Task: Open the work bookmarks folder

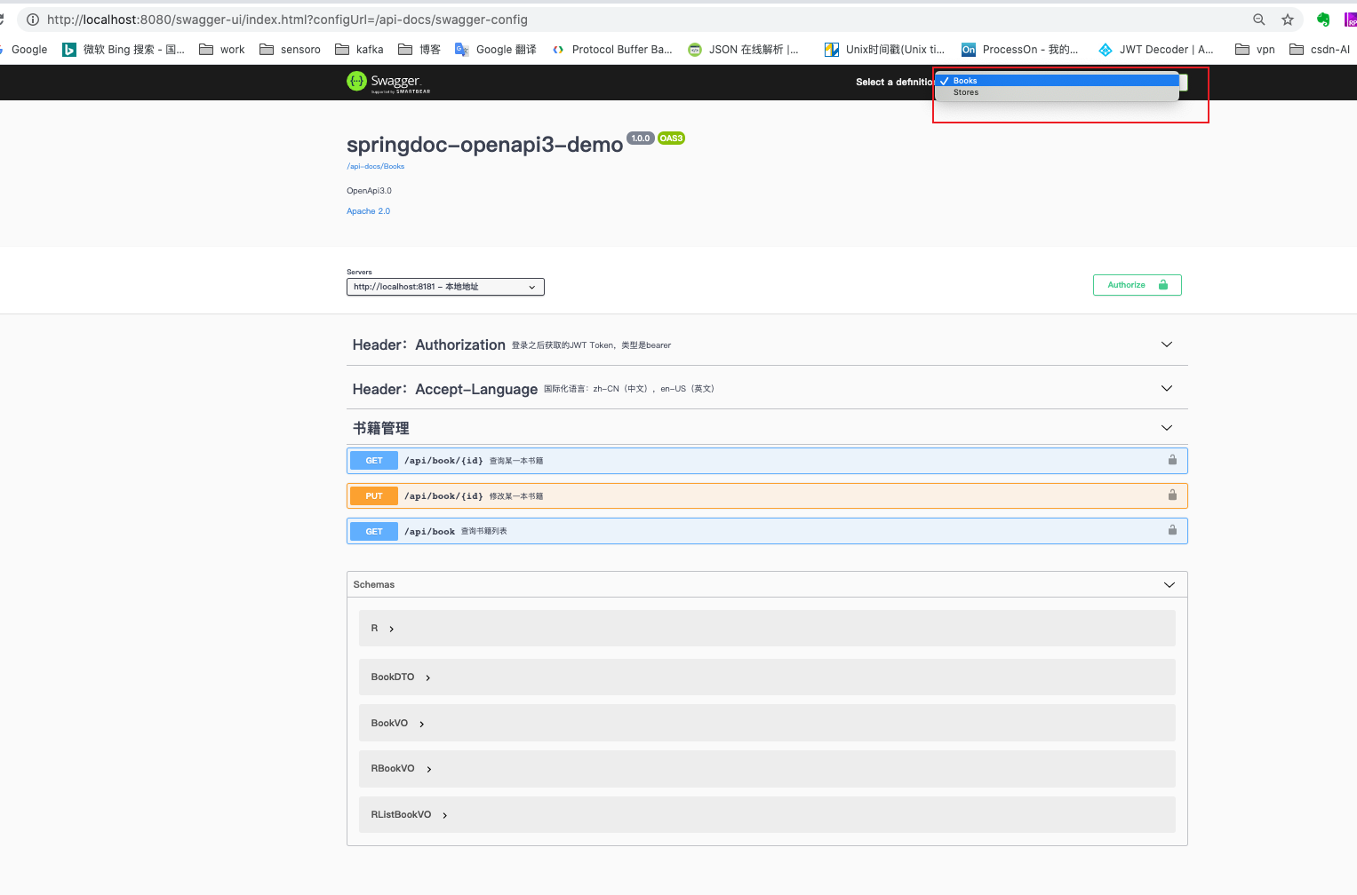Action: 221,49
